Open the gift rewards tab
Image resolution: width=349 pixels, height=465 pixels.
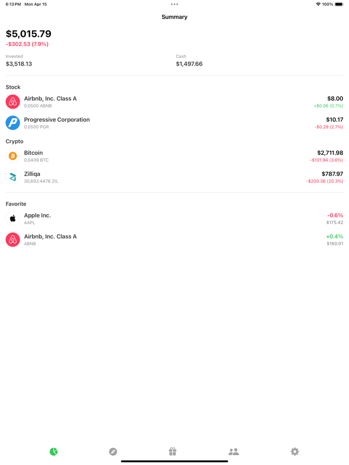(x=173, y=451)
